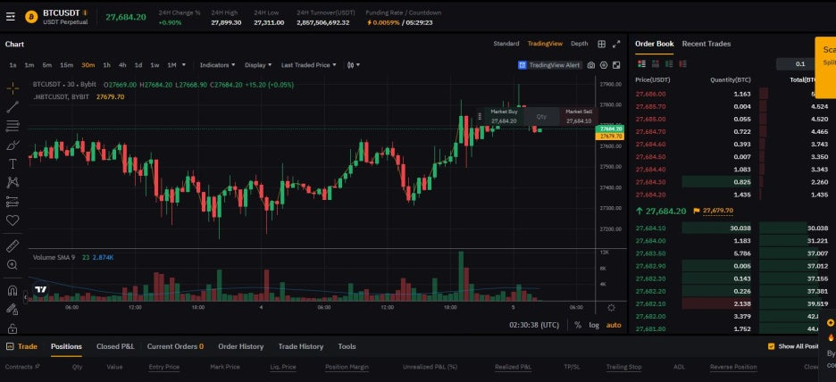Screen dimensions: 836x382
Task: Toggle percent scale on price axis
Action: point(578,325)
